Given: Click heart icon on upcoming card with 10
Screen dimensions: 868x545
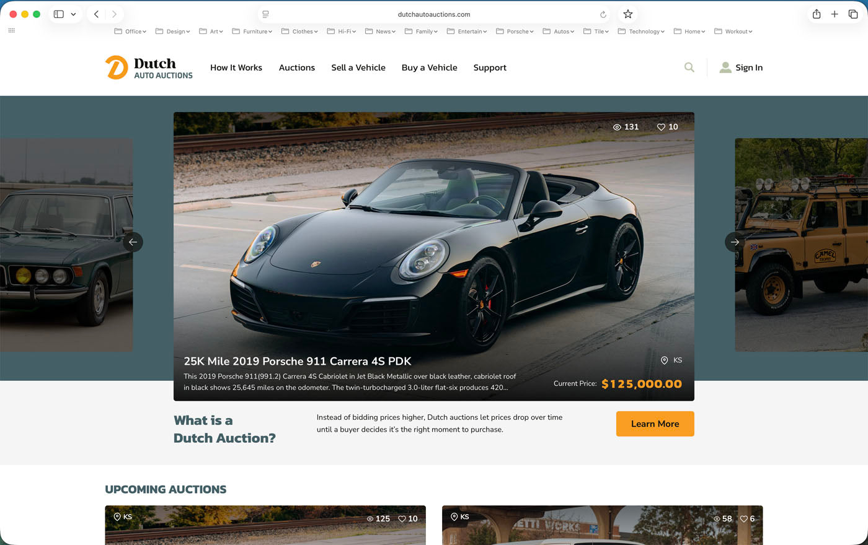Looking at the screenshot, I should (402, 519).
